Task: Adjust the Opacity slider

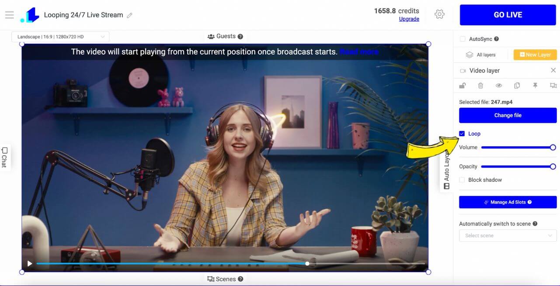Action: click(518, 166)
